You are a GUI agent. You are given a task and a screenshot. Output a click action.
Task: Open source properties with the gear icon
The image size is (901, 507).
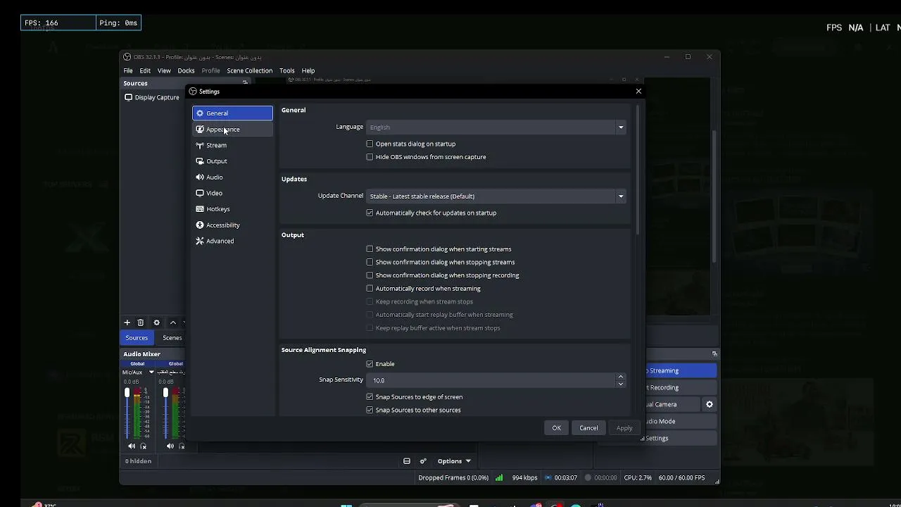[x=157, y=323]
